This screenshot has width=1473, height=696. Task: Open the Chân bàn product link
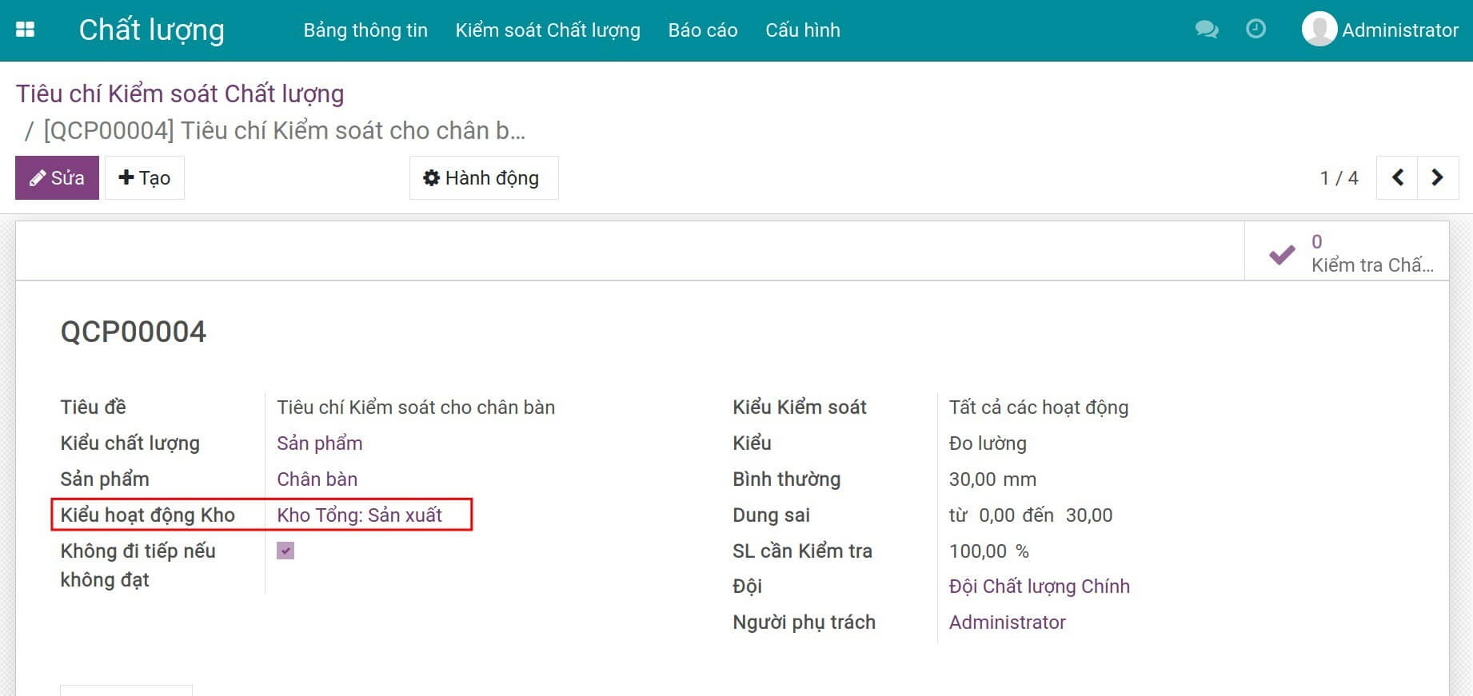317,479
